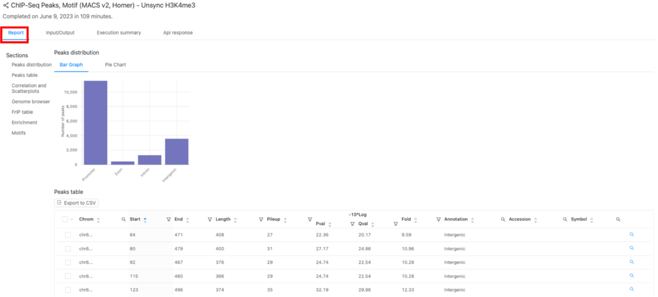Click the Intergenic bar in the chart

[177, 151]
